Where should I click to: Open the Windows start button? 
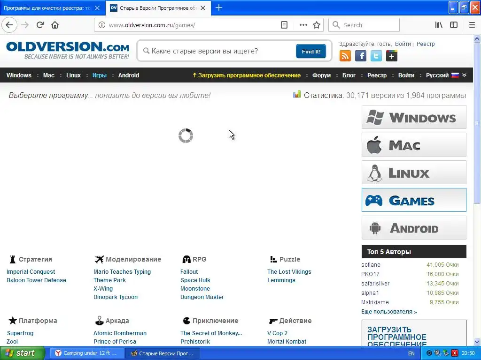(x=23, y=353)
